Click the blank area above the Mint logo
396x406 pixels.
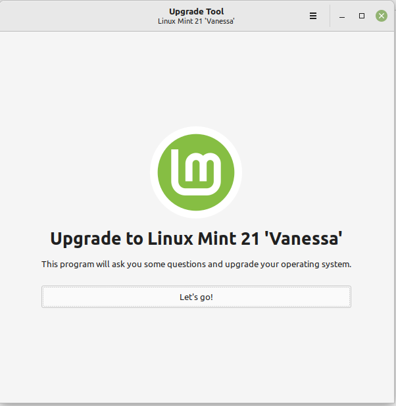(196, 78)
